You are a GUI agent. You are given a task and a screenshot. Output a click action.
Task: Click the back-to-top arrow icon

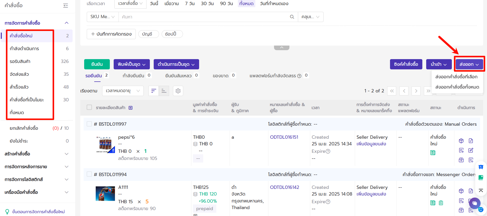(x=481, y=191)
